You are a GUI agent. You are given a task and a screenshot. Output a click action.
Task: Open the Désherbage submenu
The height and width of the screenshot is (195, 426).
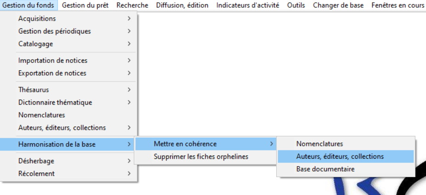click(69, 161)
